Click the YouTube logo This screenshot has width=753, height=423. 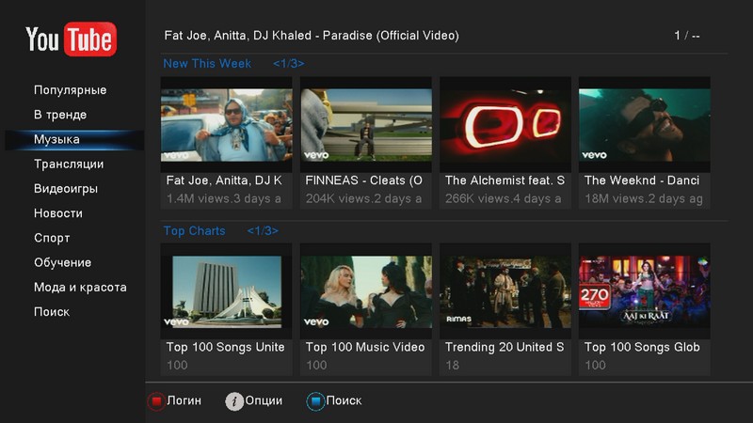pos(72,39)
